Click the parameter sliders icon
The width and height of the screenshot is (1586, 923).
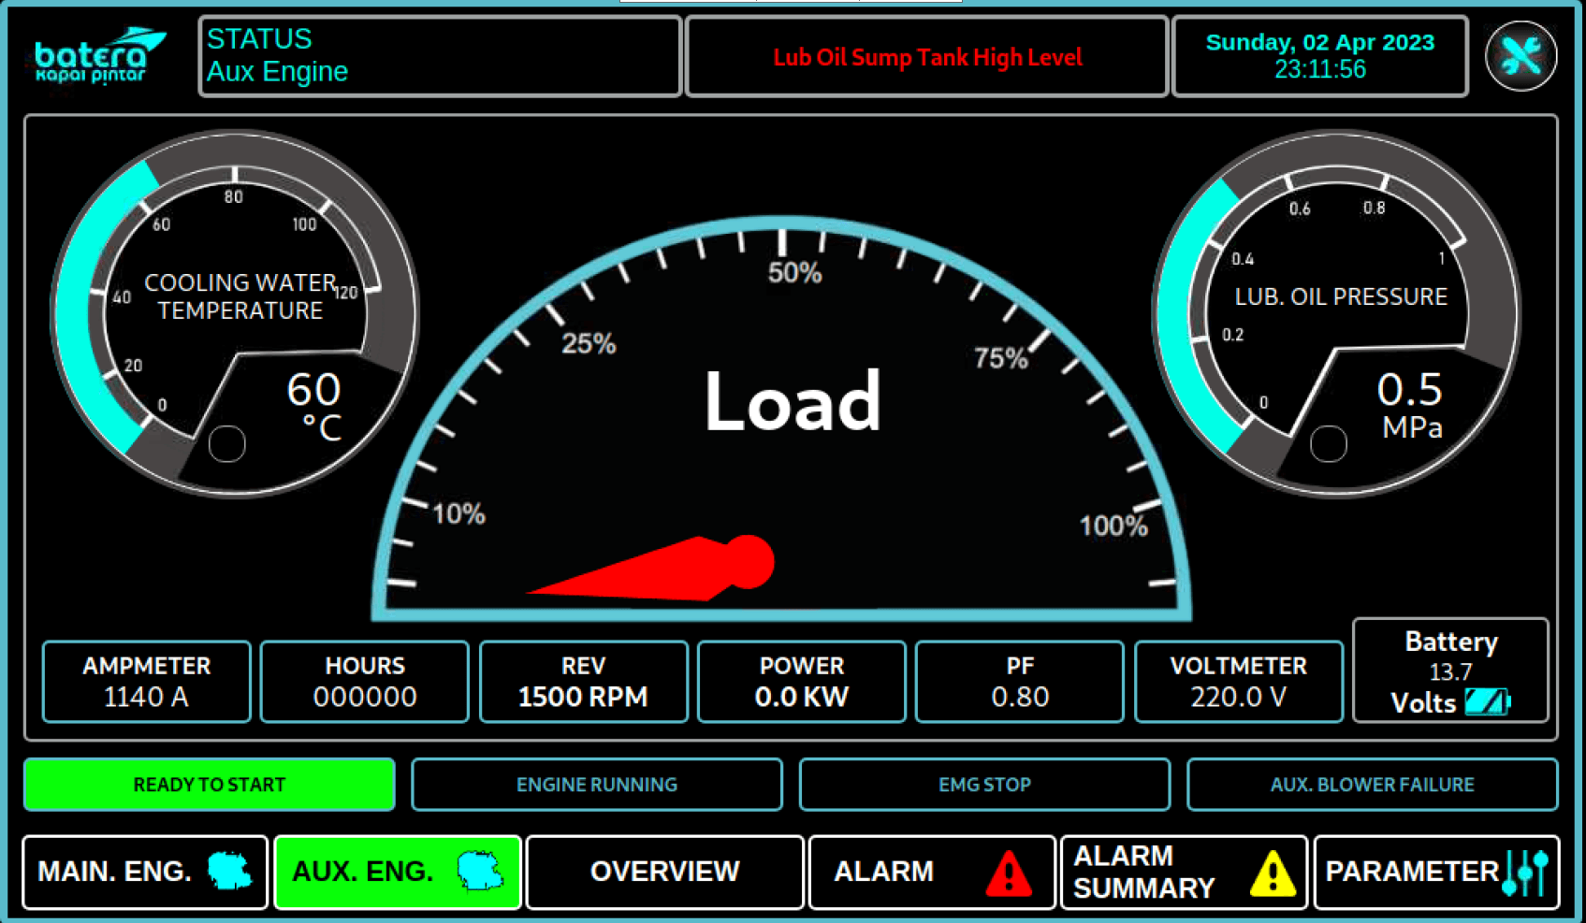[x=1525, y=873]
